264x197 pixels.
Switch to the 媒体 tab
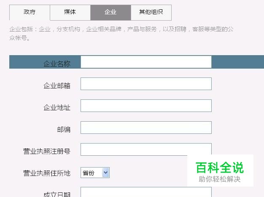point(70,13)
